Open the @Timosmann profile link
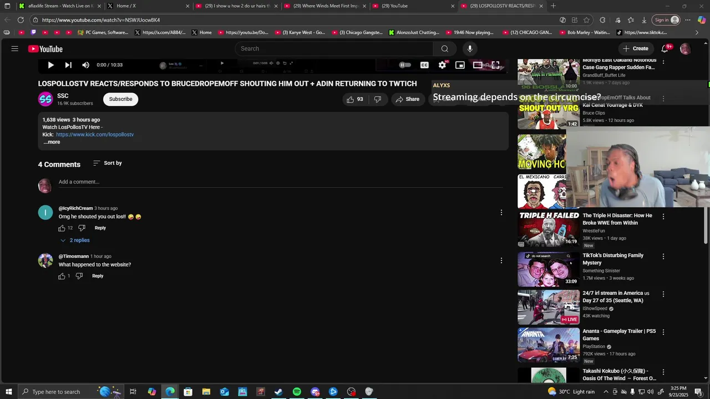 (74, 257)
